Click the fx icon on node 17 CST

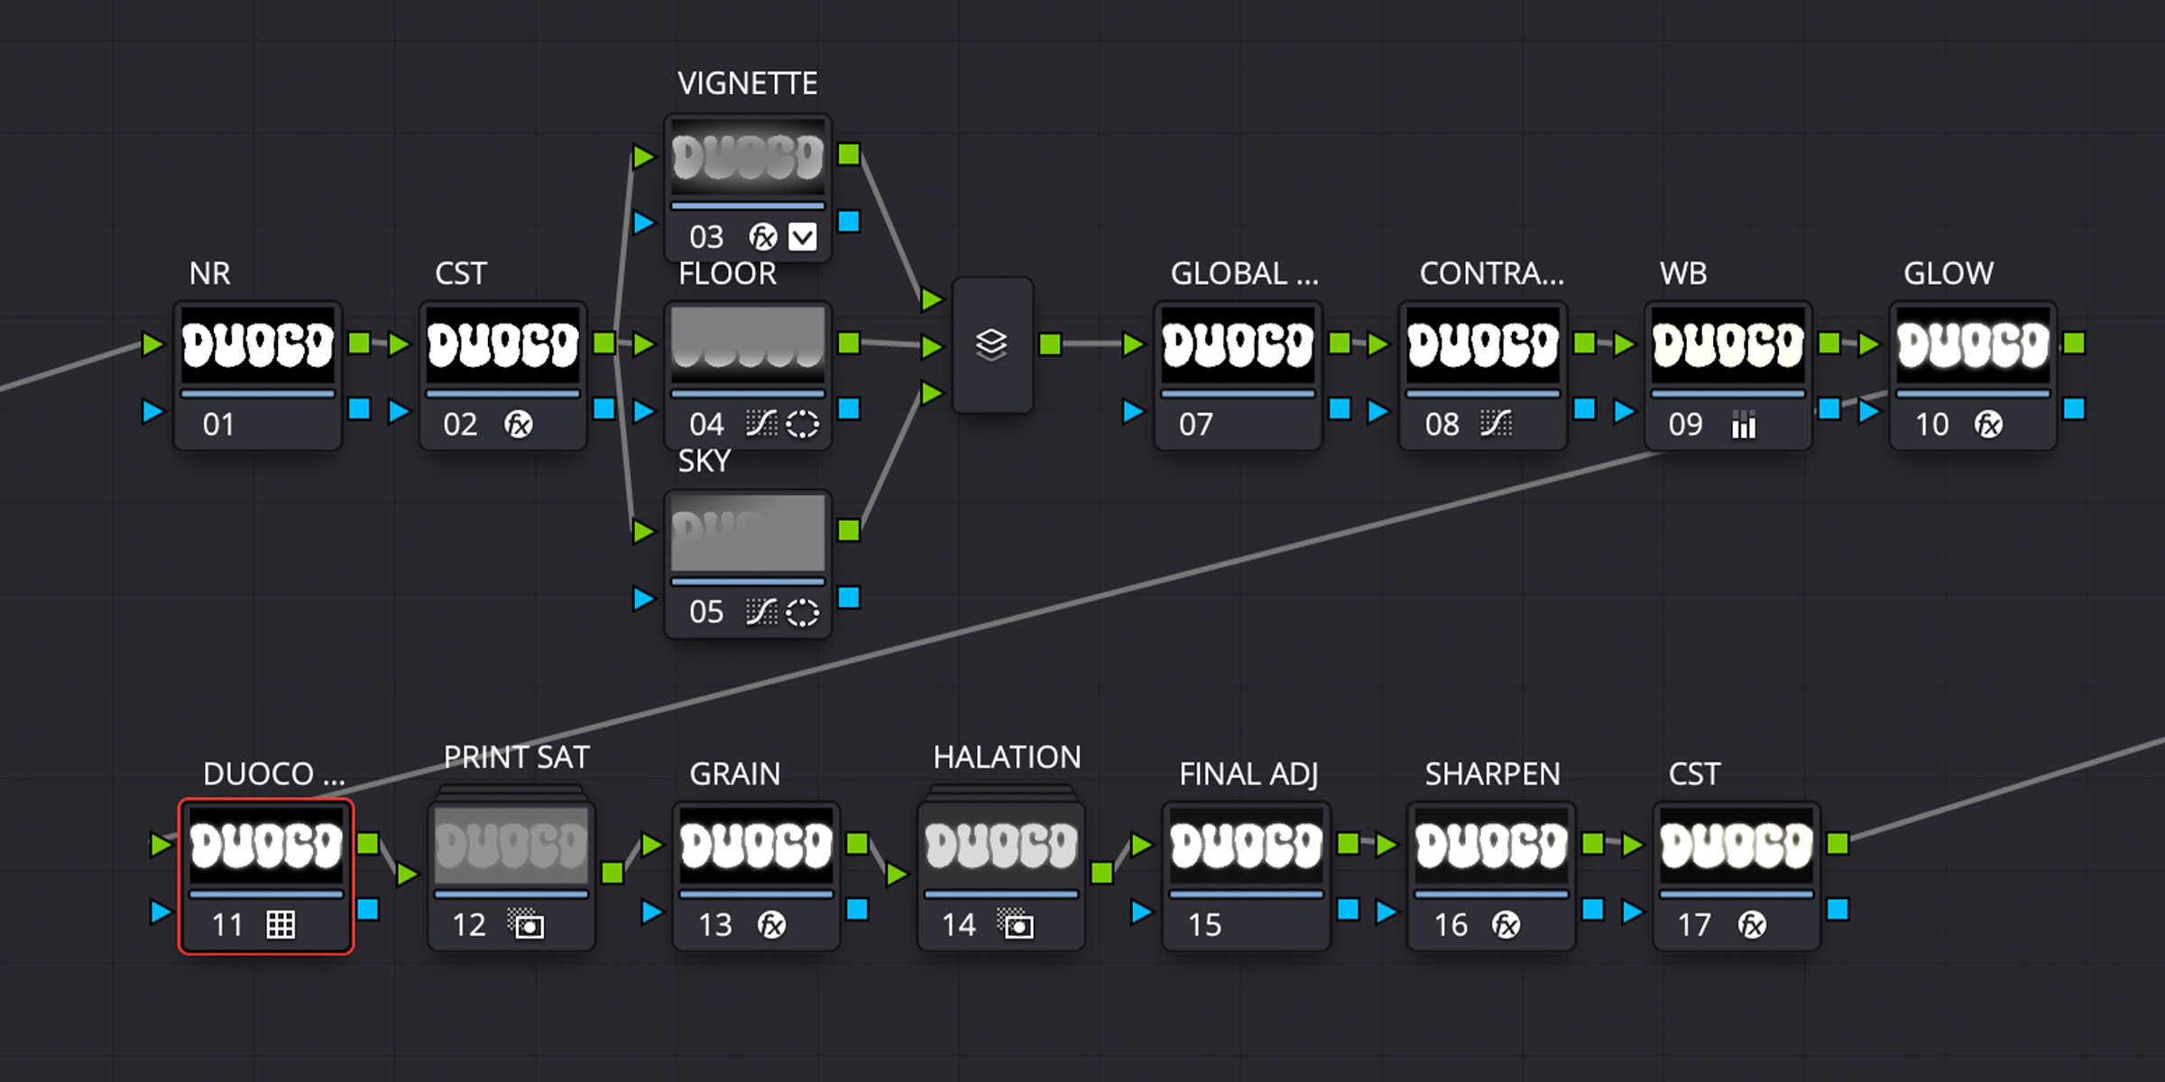[x=1752, y=924]
